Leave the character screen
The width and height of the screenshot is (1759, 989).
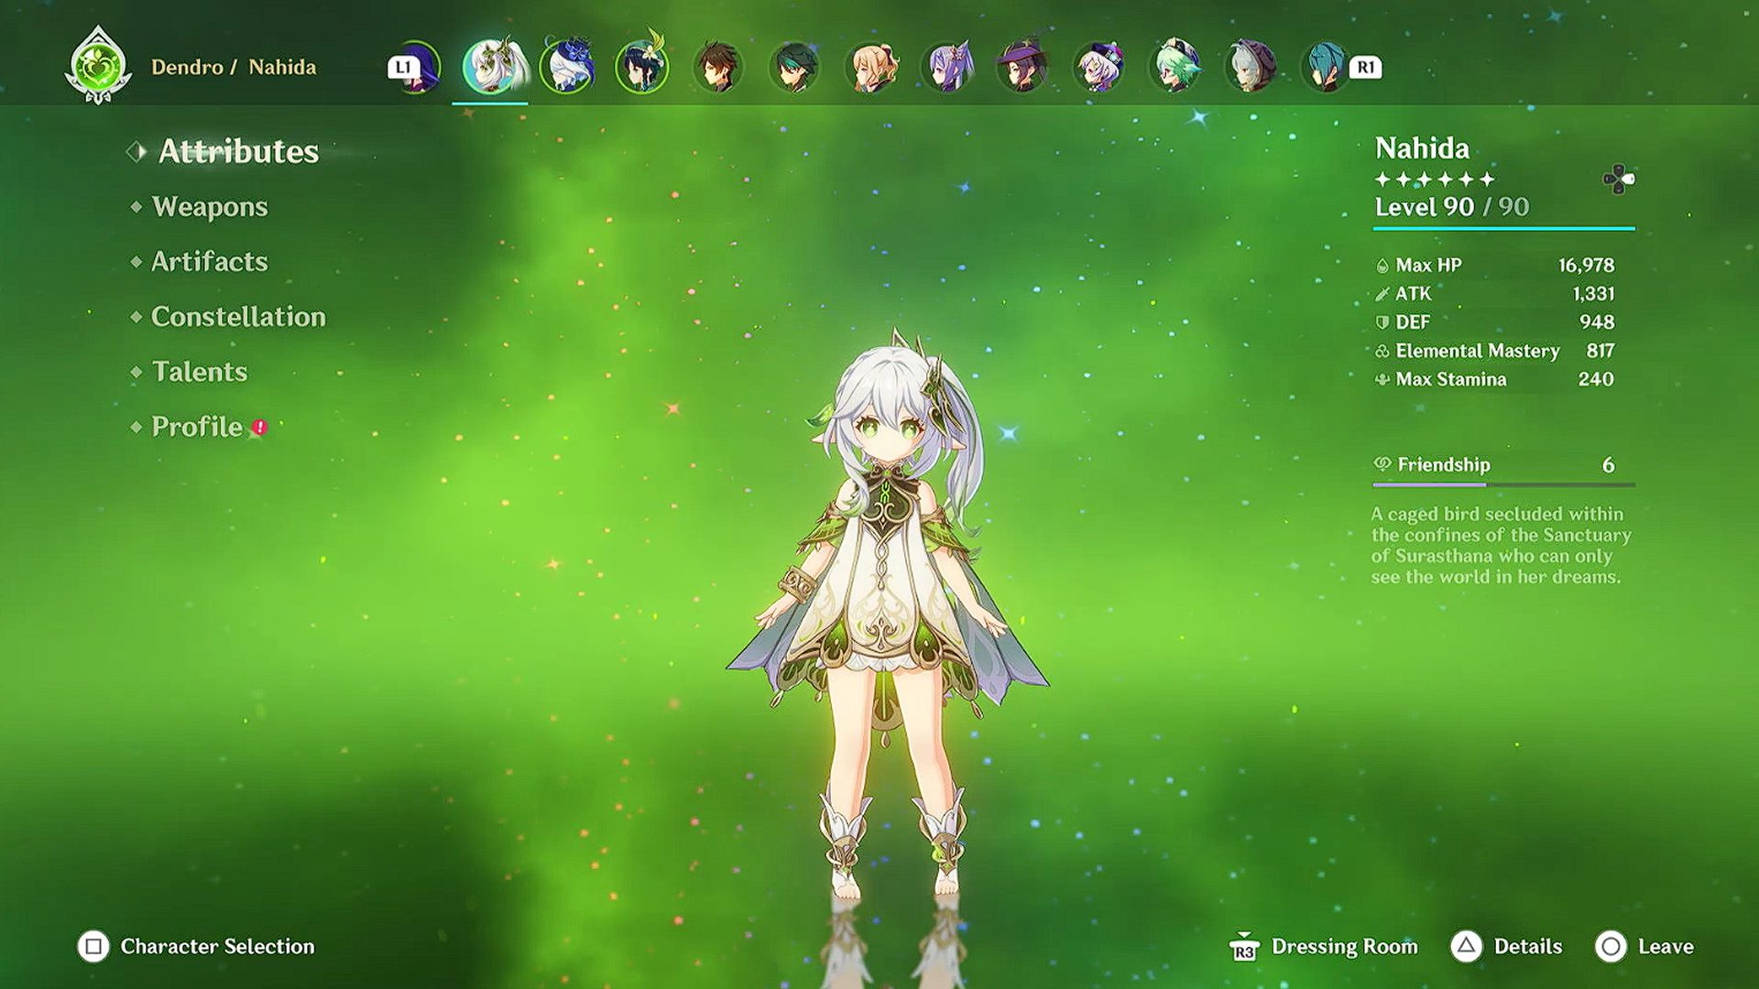coord(1666,946)
